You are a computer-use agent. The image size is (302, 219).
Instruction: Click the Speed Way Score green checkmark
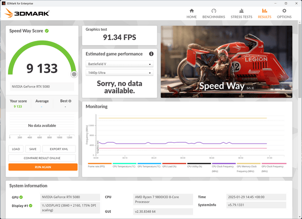coord(47,31)
